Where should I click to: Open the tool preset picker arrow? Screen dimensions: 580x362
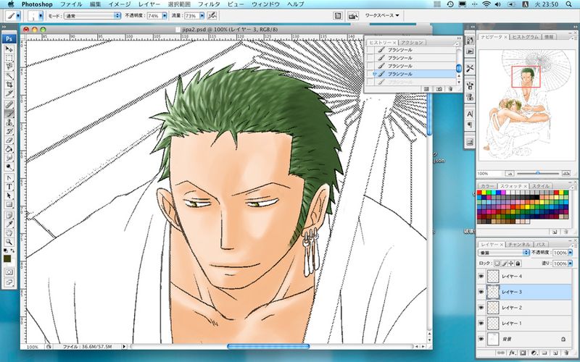click(18, 16)
